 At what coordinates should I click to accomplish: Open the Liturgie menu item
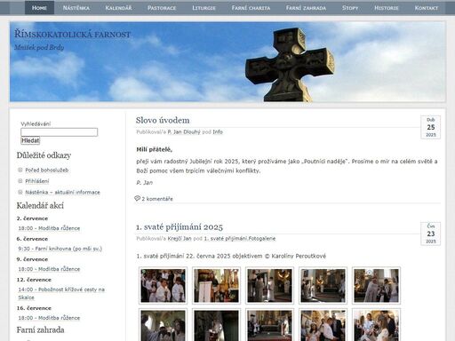click(x=204, y=8)
